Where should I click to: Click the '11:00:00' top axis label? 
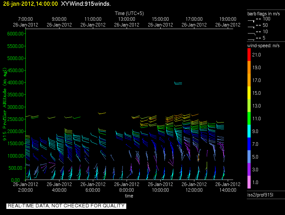coord(93,19)
